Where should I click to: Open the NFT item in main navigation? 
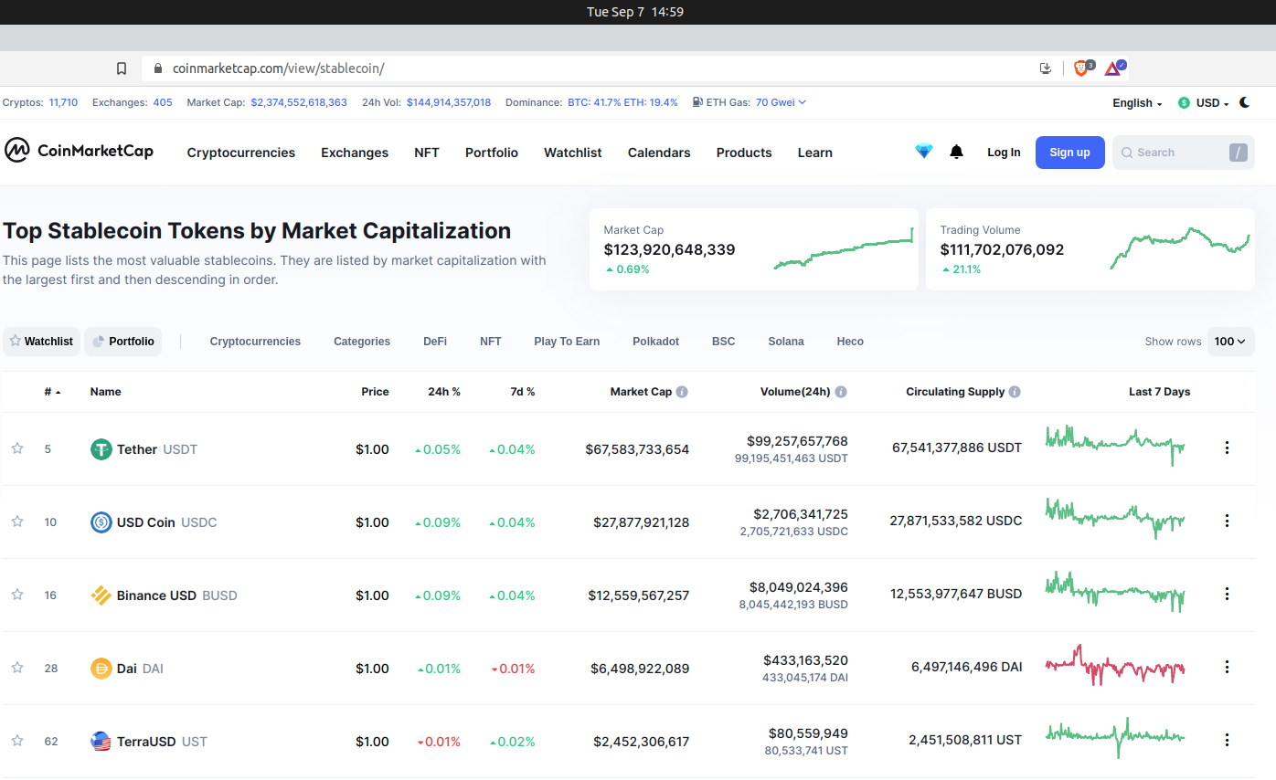pos(427,153)
